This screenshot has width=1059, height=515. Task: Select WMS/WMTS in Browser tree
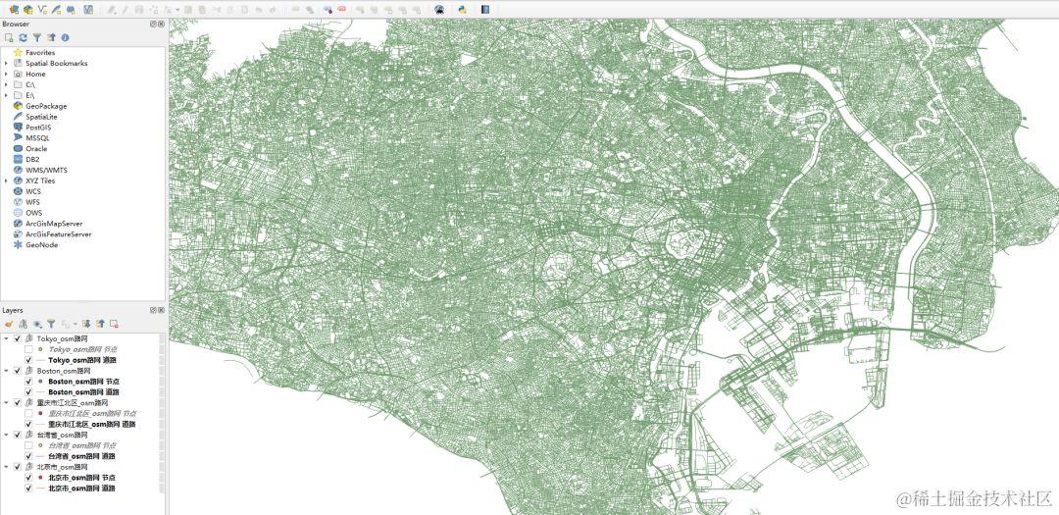pos(47,171)
